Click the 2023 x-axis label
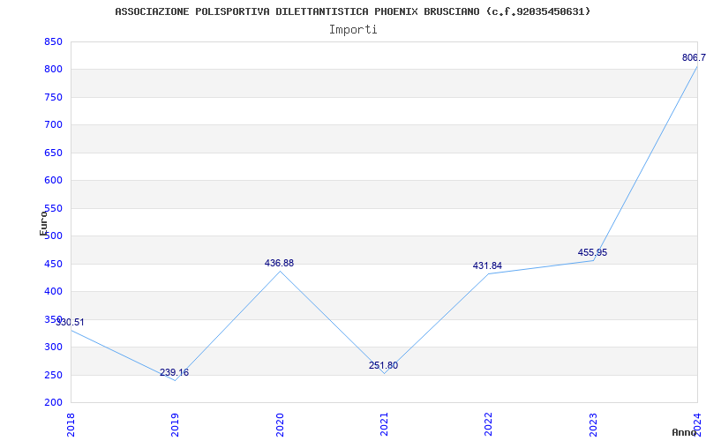706x441 pixels. [x=593, y=424]
